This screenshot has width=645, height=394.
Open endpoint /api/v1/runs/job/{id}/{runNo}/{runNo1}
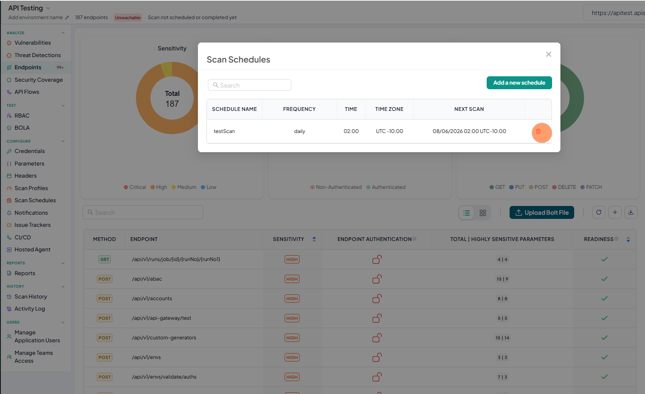tap(176, 259)
